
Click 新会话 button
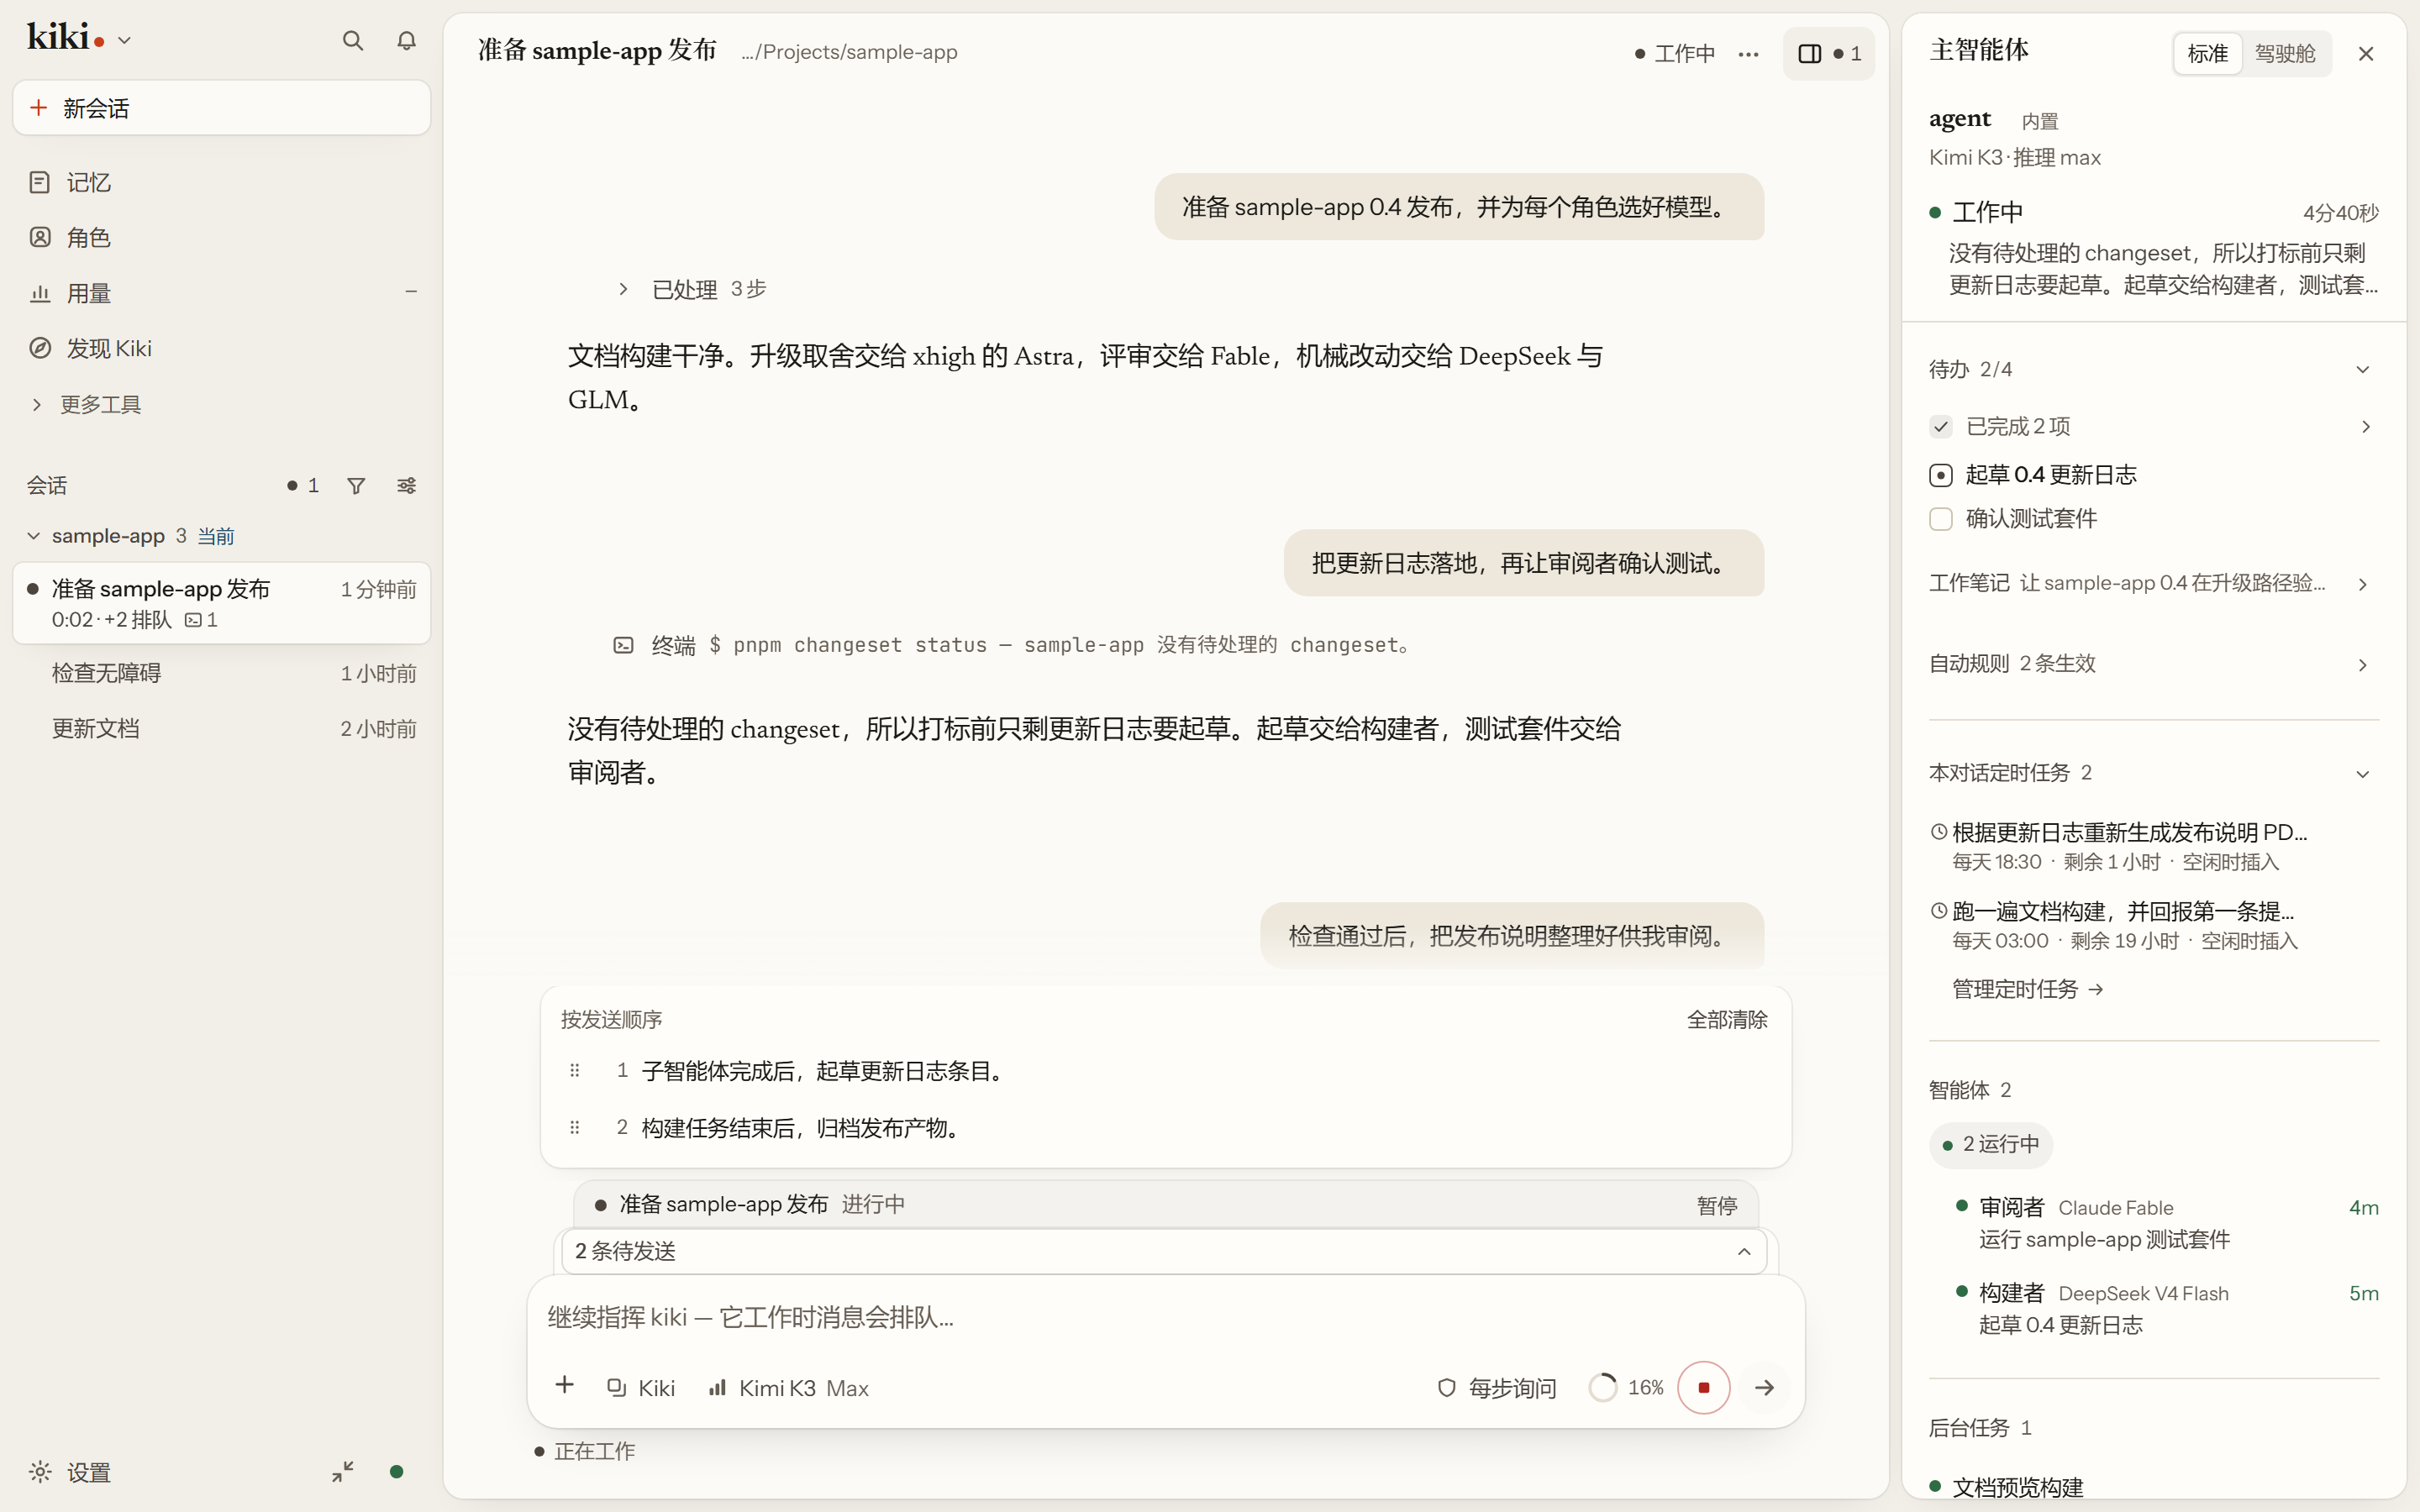[x=222, y=108]
